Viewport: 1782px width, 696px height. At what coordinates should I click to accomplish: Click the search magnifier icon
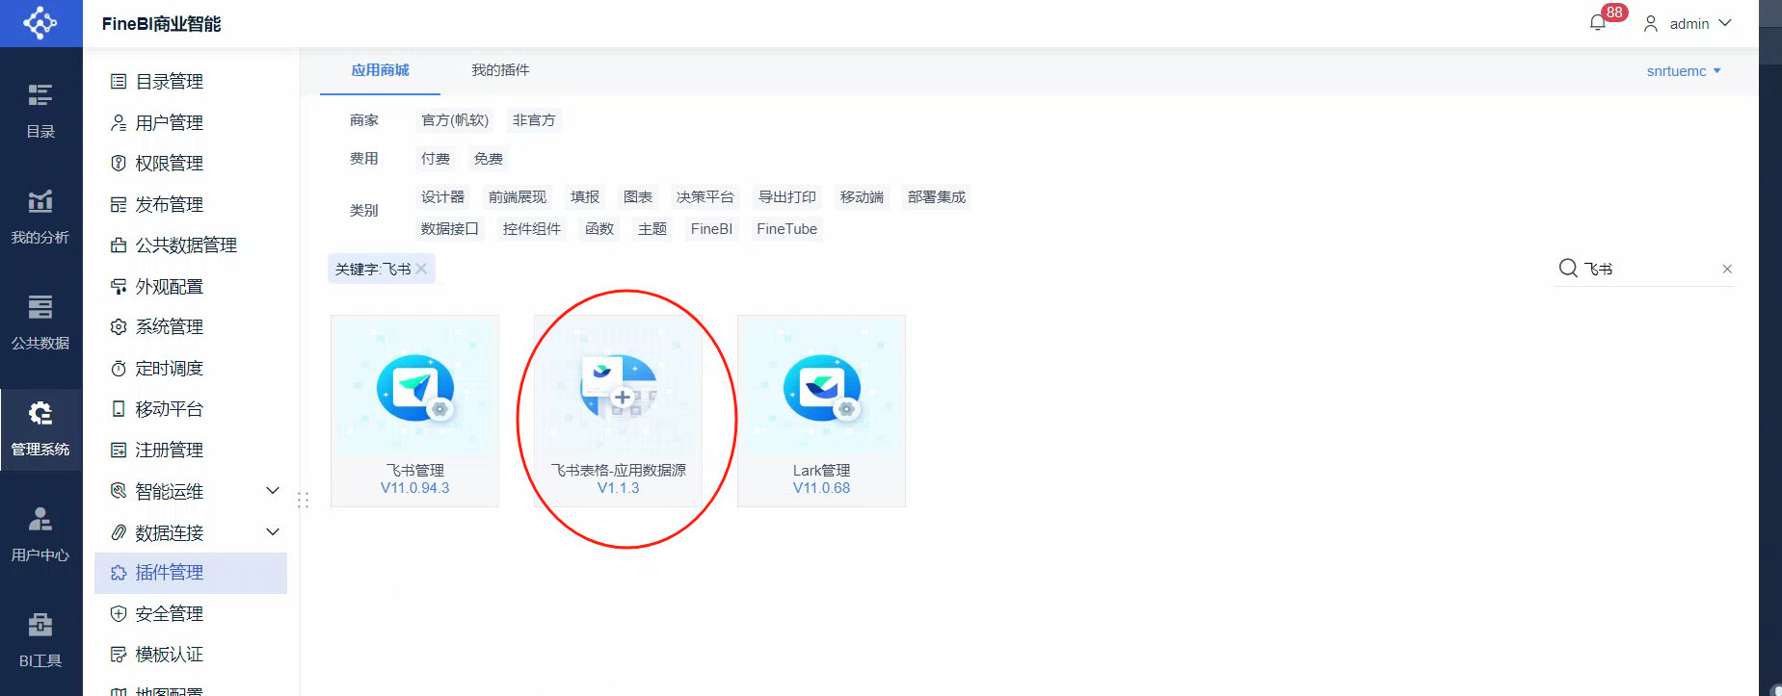(1568, 268)
